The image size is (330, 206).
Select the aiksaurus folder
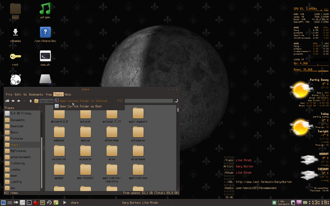138,134
